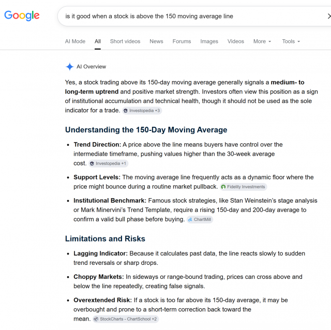Select the Videos tab
Screen dimensions: 331x330
[236, 41]
